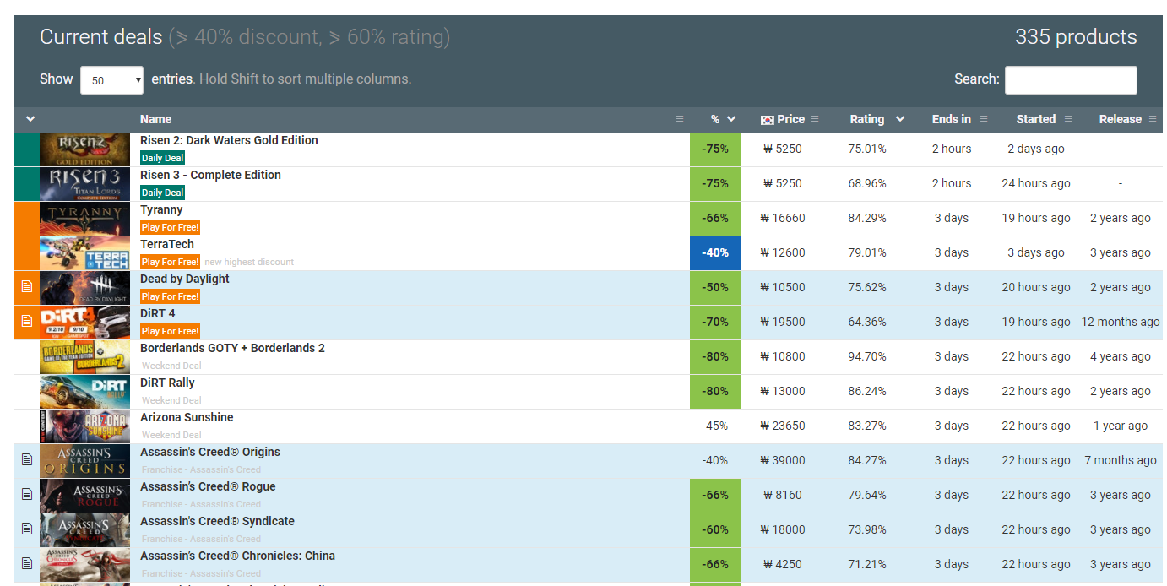
Task: Click the Risen 3 Titan Lords thumbnail
Action: tap(84, 184)
